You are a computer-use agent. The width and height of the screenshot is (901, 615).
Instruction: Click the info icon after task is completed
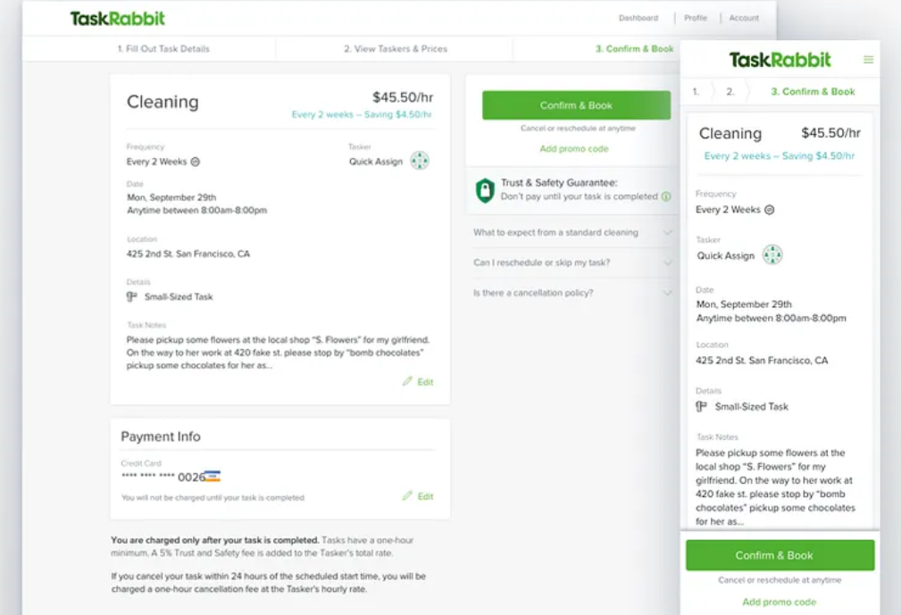666,196
